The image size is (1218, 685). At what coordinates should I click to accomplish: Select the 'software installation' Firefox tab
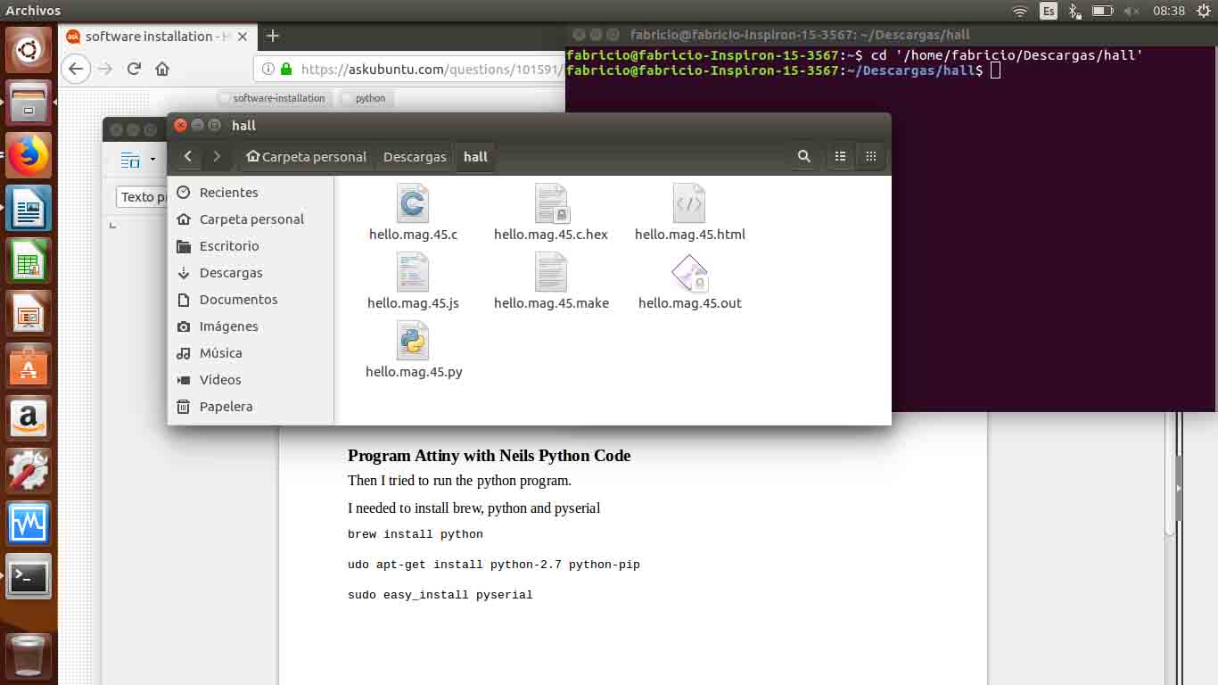click(158, 36)
